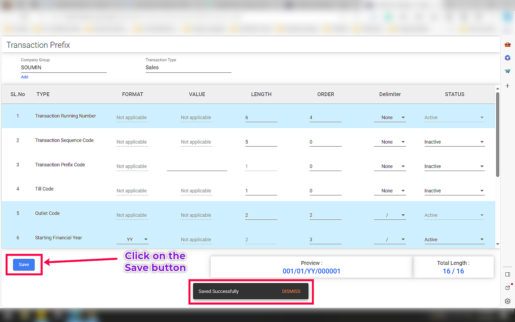Click the paper plane sidebar icon

click(x=507, y=71)
